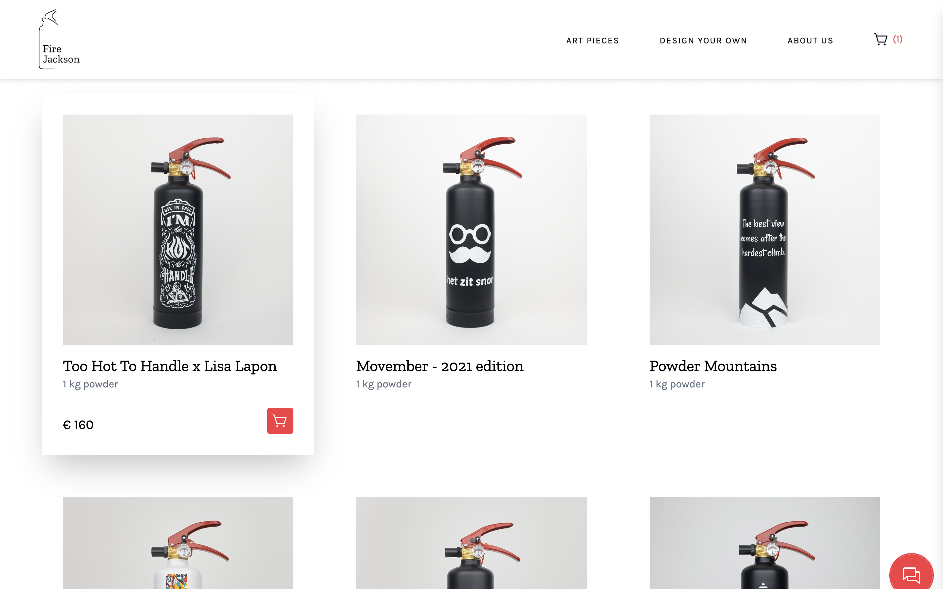Select the Powder Mountains title
943x589 pixels.
(x=713, y=366)
